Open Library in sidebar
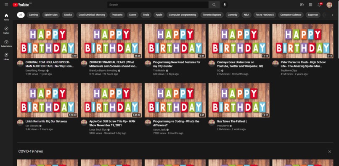339x166 pixels. pos(6,56)
